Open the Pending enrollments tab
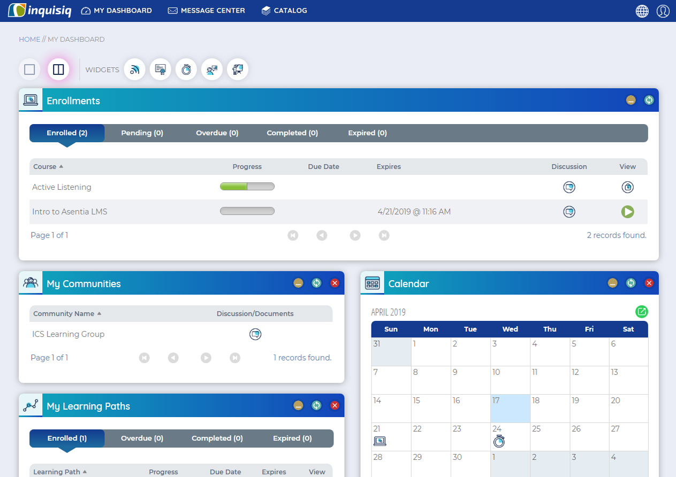This screenshot has width=676, height=477. pyautogui.click(x=142, y=133)
